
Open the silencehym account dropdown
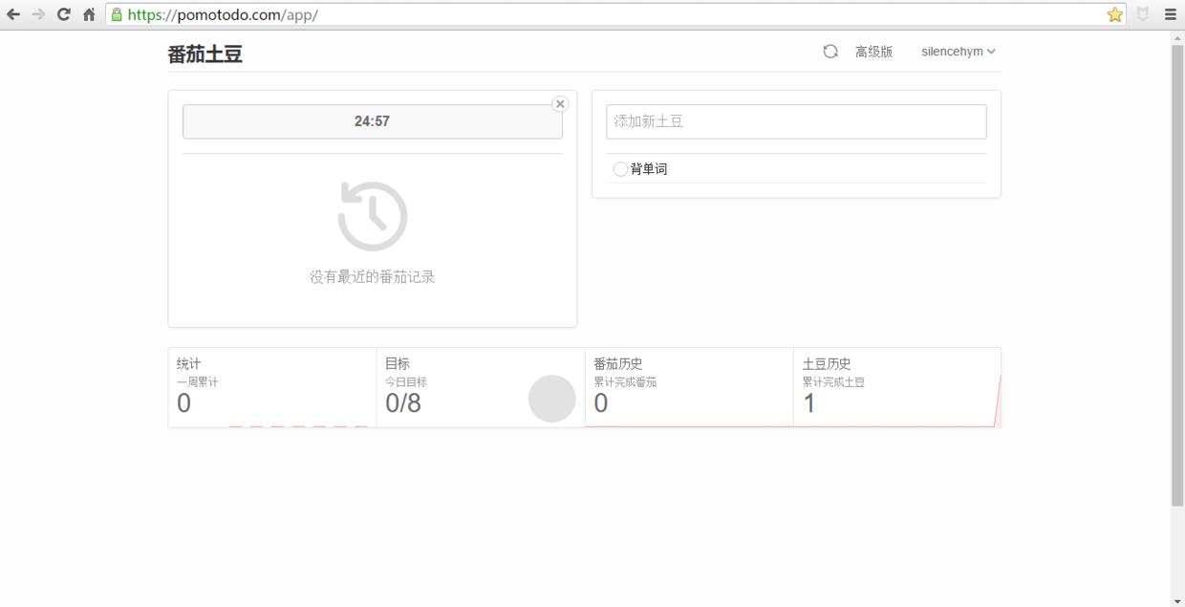(x=951, y=51)
